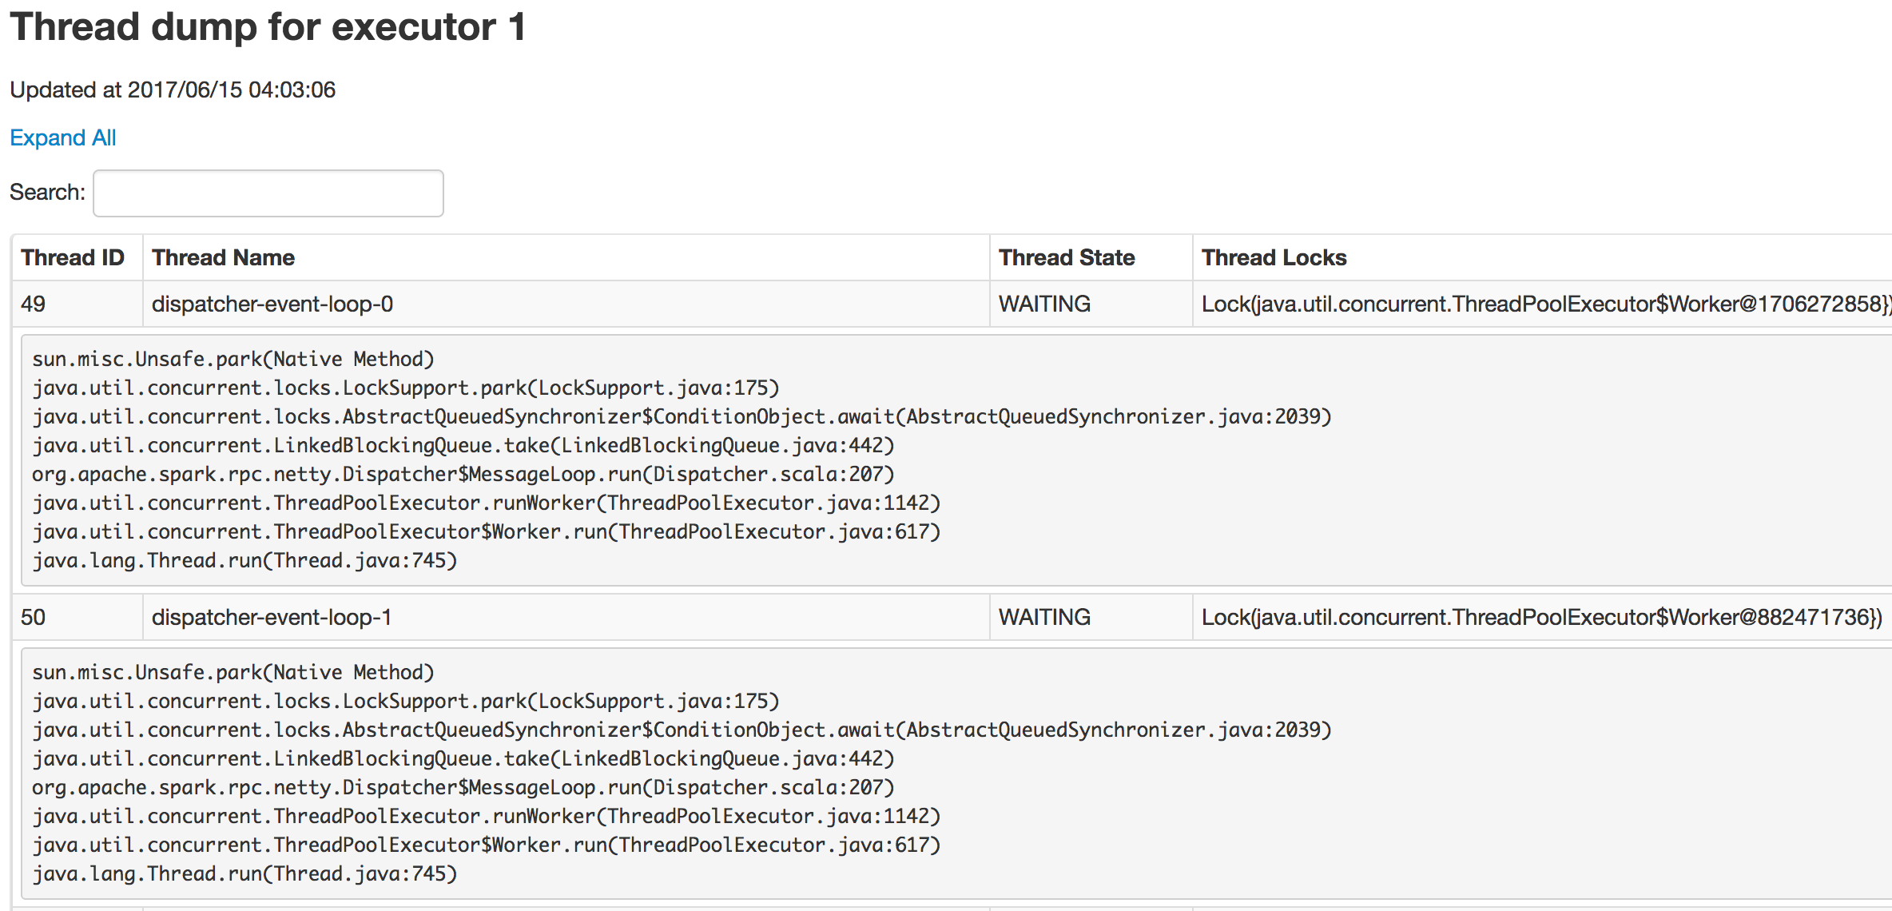Viewport: 1892px width, 911px height.
Task: Focus the Search input field
Action: click(x=268, y=193)
